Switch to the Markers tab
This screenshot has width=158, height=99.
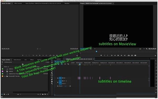click(x=39, y=60)
